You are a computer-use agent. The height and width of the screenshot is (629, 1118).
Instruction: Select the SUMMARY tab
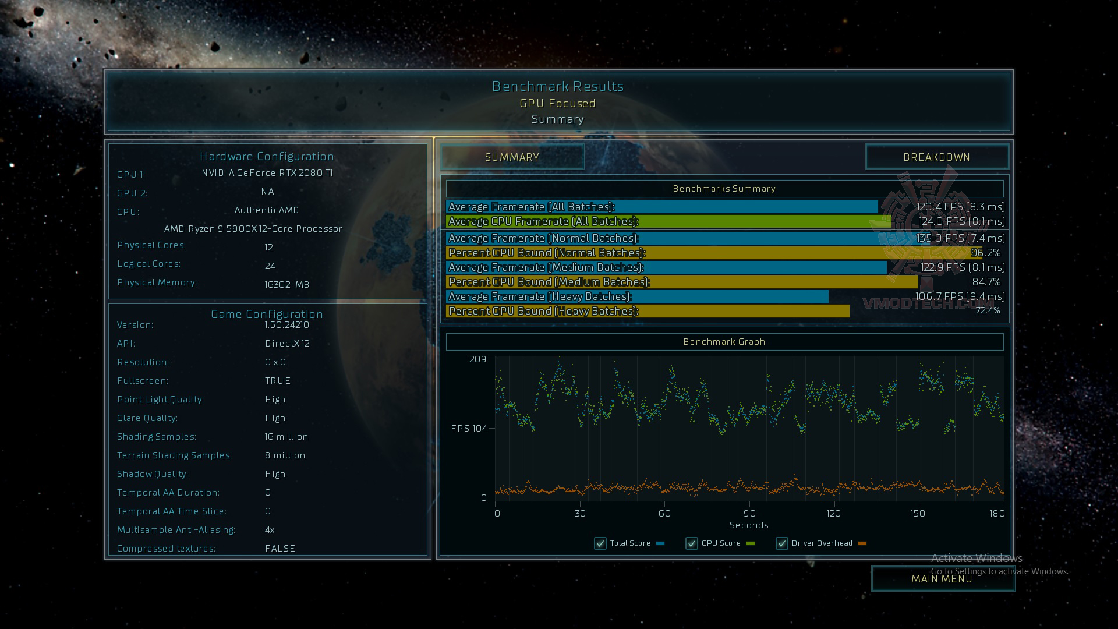[512, 157]
